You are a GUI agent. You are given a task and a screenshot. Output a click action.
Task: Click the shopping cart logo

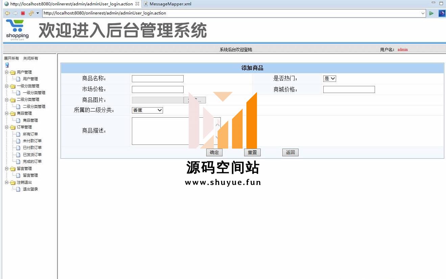(17, 30)
